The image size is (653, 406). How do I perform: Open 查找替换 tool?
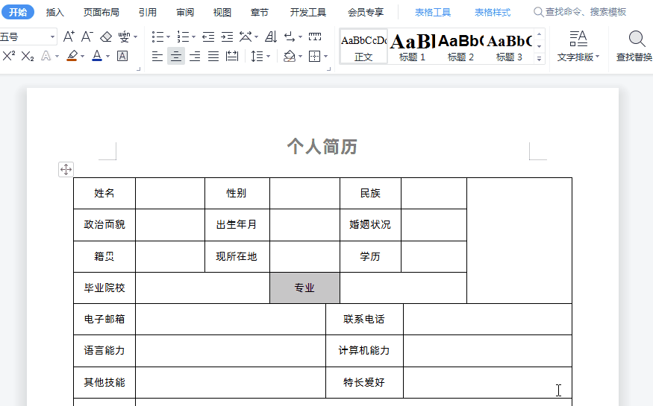634,46
